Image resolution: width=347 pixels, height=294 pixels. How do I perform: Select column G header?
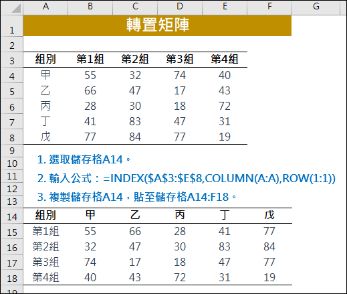[316, 7]
